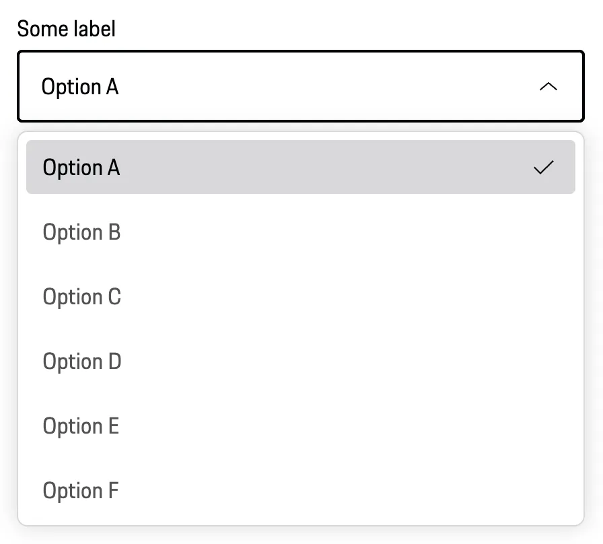603x544 pixels.
Task: Focus the 'Some label' combo box field
Action: (x=300, y=87)
